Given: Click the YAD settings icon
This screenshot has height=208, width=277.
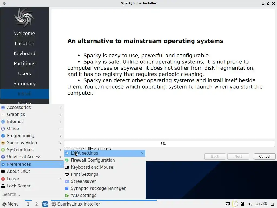Looking at the screenshot, I should (67, 196).
